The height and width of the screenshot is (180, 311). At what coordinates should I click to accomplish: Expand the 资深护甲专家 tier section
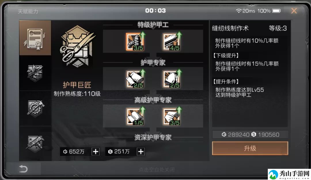[x=153, y=137]
